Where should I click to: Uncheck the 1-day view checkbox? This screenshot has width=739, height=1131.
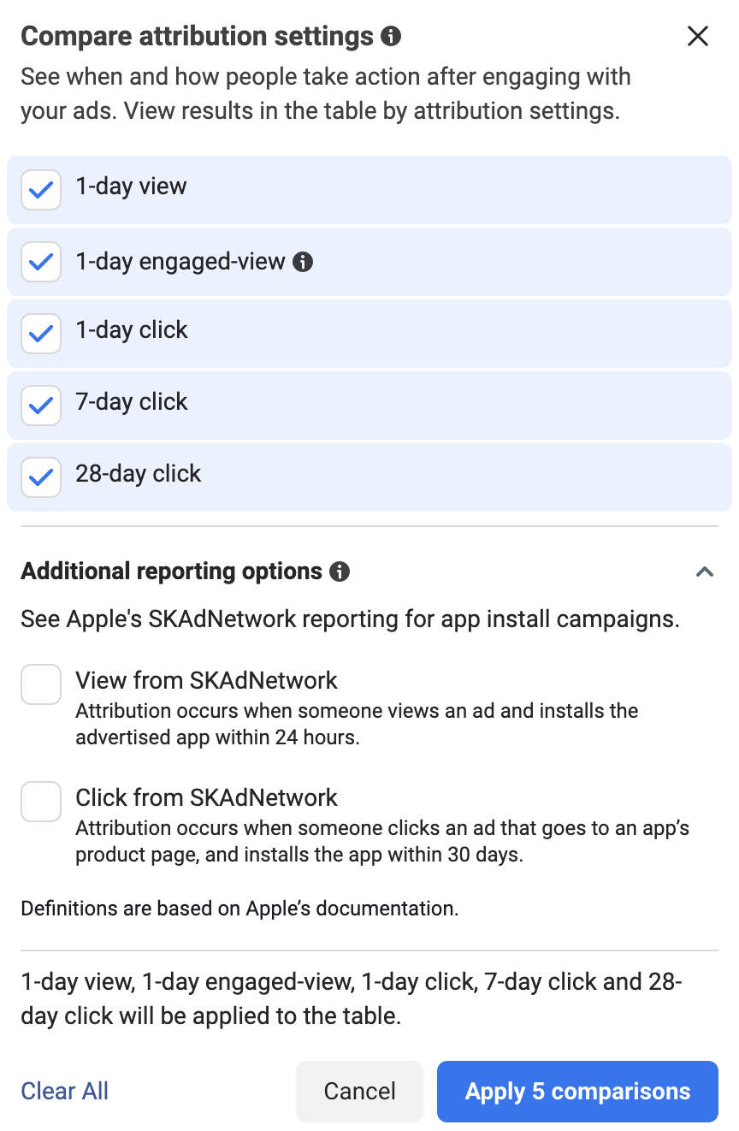click(41, 190)
